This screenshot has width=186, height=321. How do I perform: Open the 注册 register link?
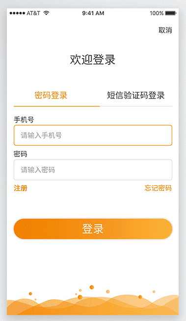coord(21,188)
